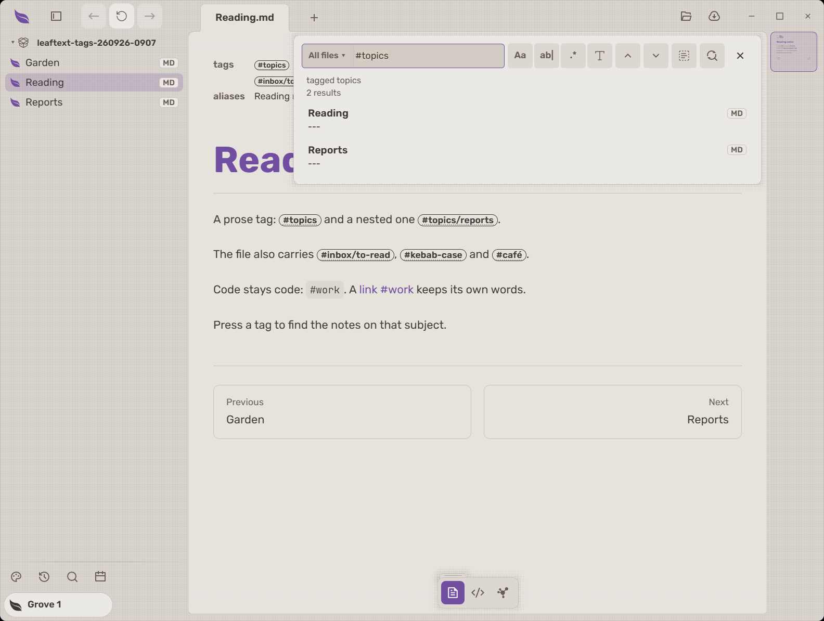Switch to graph view
The width and height of the screenshot is (824, 621).
503,592
